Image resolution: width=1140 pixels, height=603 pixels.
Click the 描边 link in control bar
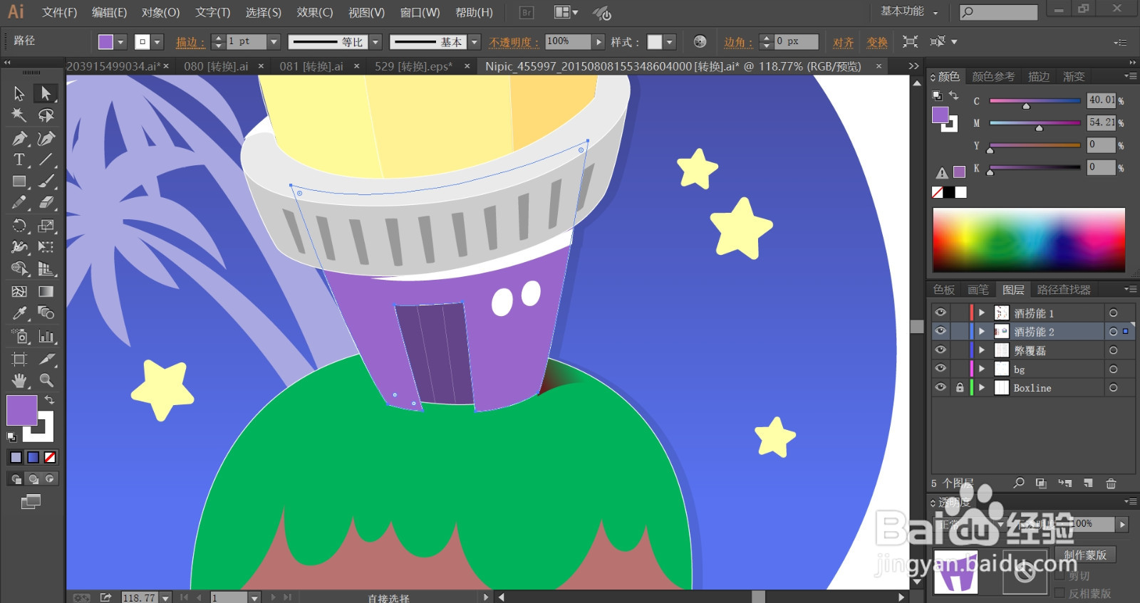[x=190, y=42]
